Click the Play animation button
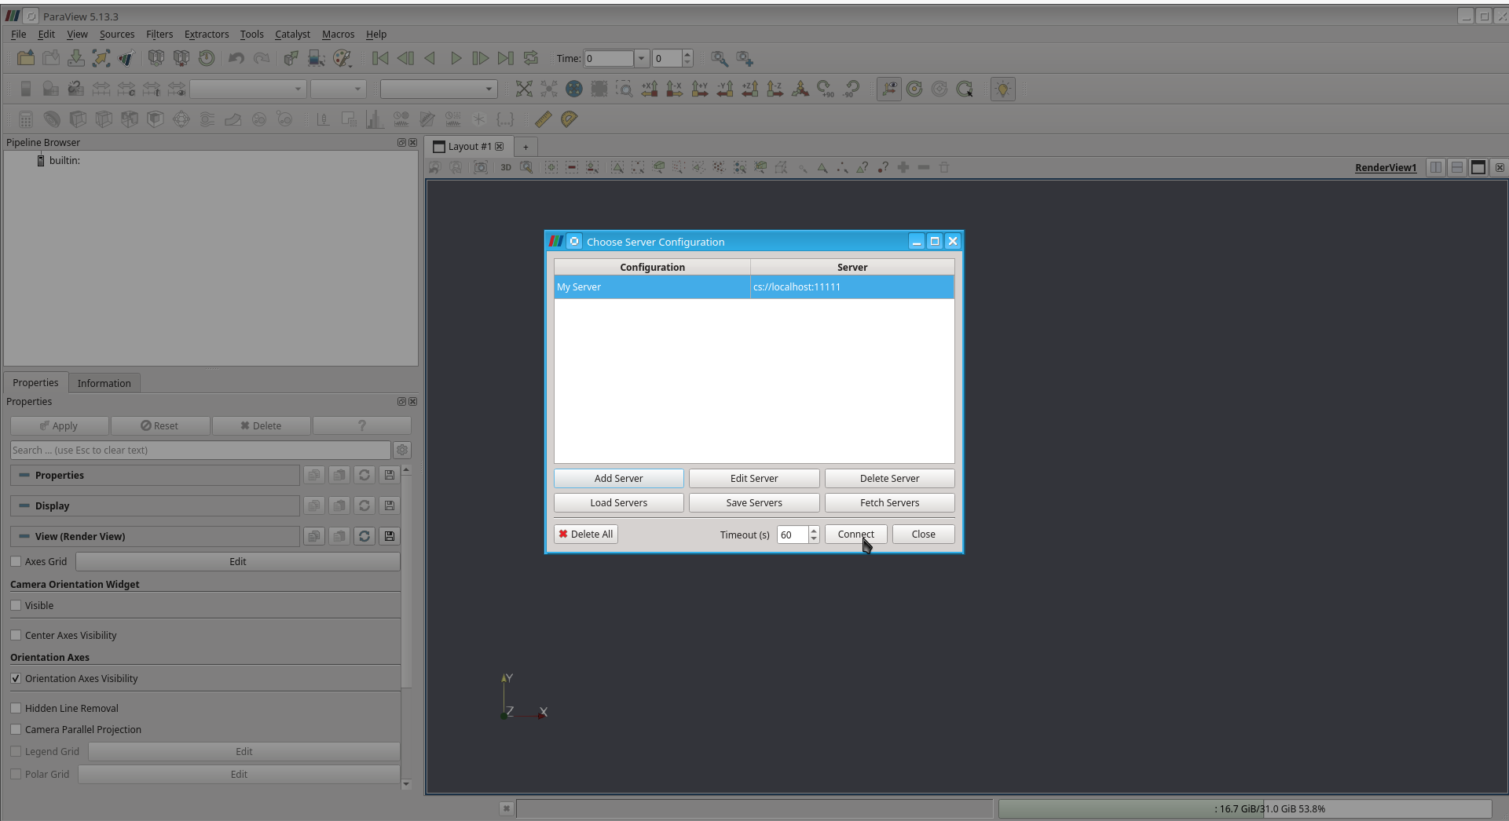The height and width of the screenshot is (821, 1509). 456,58
